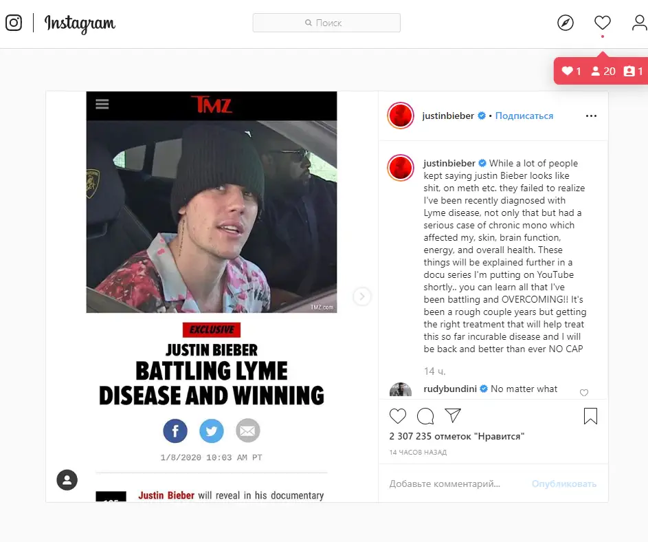Open justinbieber username in post header

pyautogui.click(x=448, y=116)
